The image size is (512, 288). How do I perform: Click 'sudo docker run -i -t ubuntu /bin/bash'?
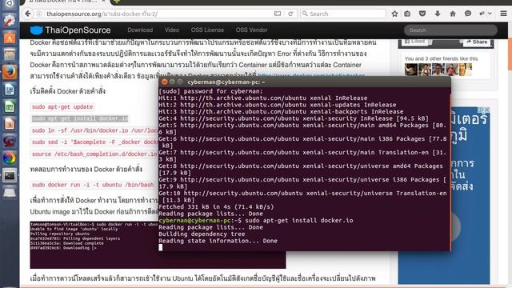tap(93, 185)
